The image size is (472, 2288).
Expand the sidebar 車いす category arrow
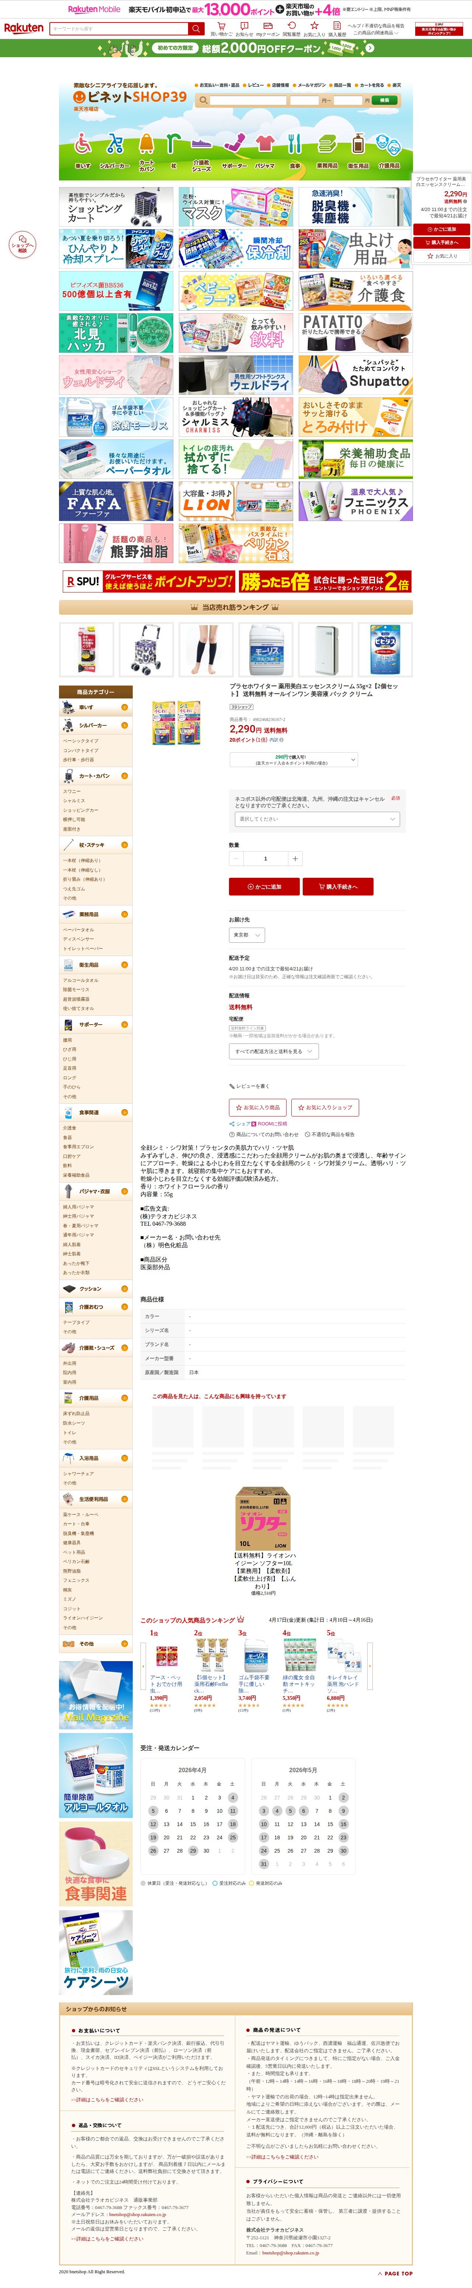tap(124, 708)
